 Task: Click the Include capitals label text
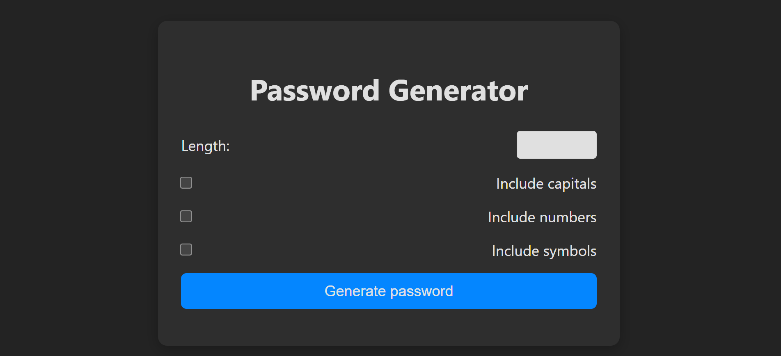point(546,184)
